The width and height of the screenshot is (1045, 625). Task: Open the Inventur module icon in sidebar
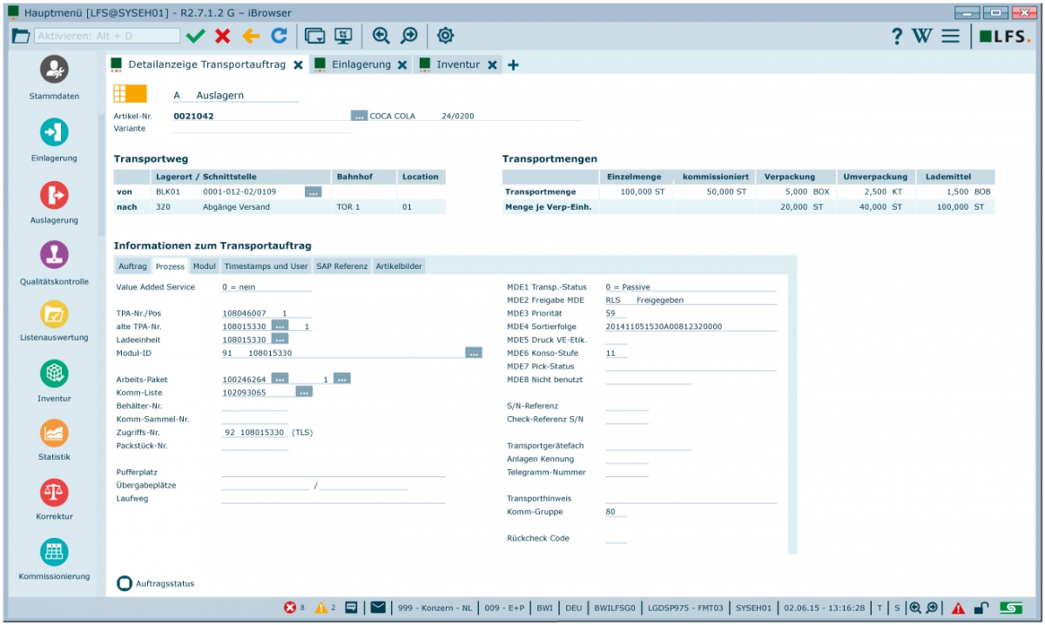coord(54,373)
